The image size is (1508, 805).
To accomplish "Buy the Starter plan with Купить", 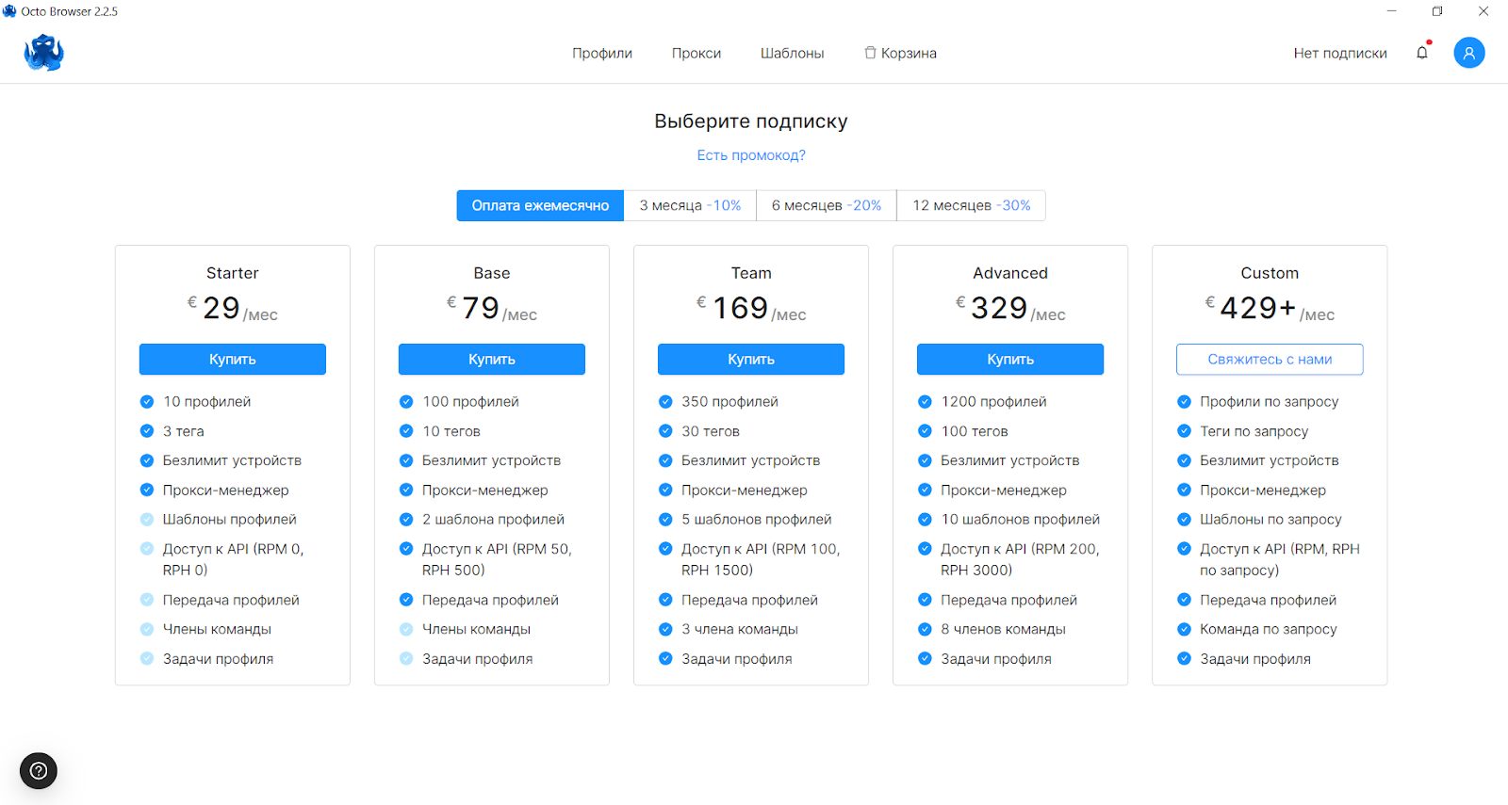I will 233,360.
